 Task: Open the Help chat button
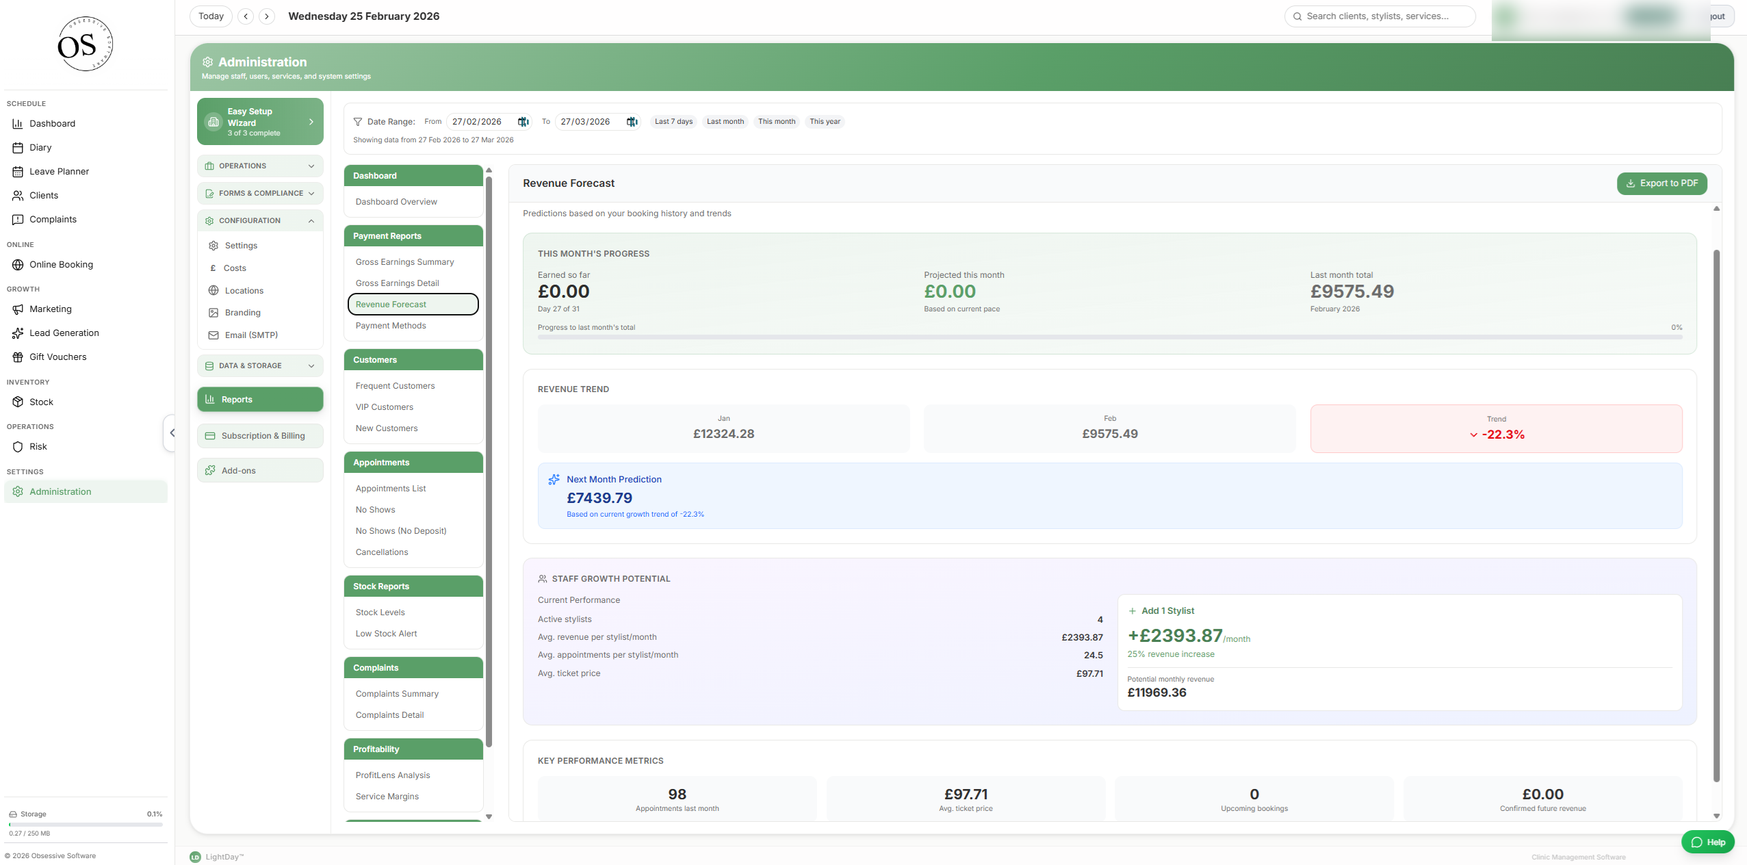(1707, 842)
